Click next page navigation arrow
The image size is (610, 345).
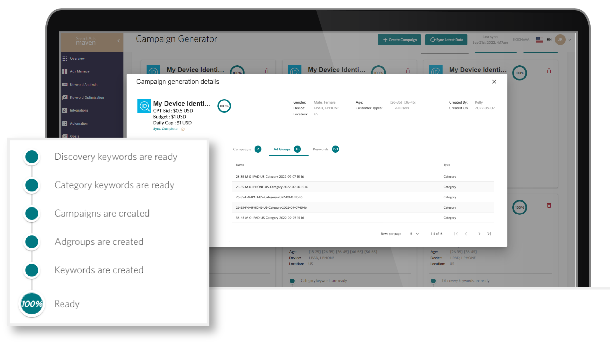click(479, 234)
